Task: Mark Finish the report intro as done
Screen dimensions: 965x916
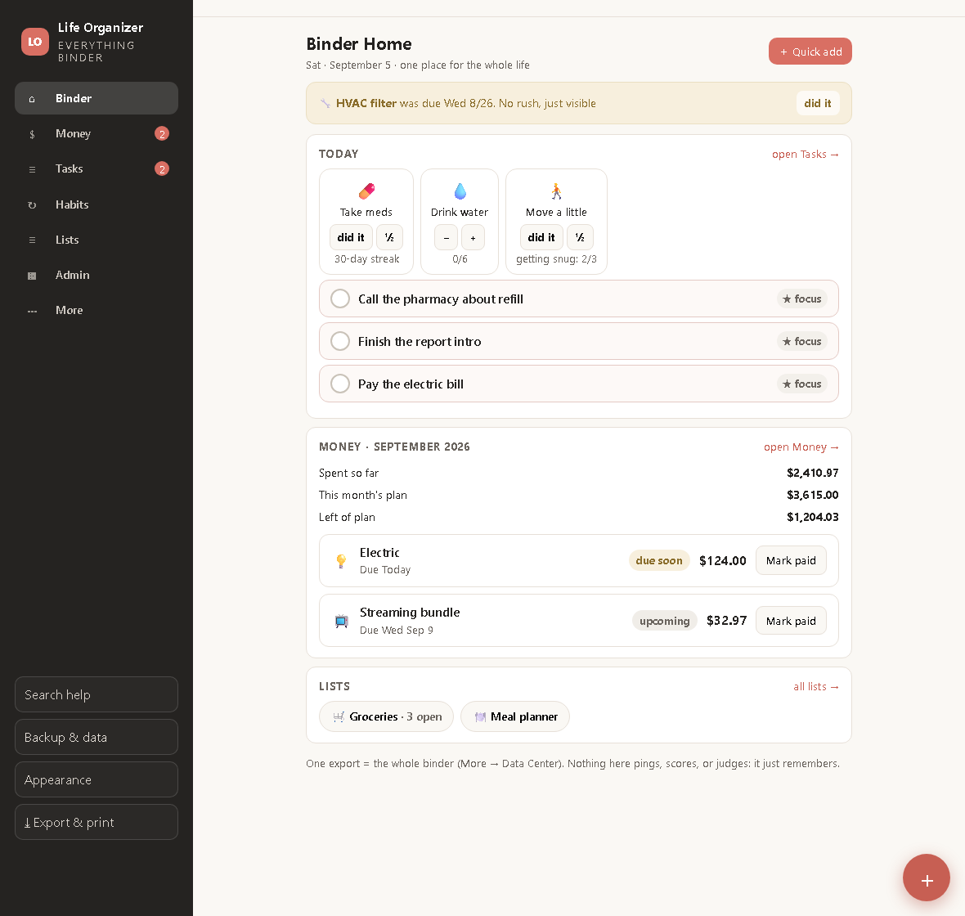Action: click(340, 341)
